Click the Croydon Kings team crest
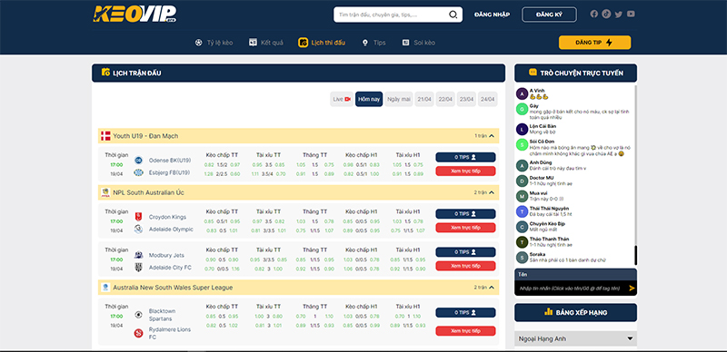Image resolution: width=727 pixels, height=352 pixels. click(138, 217)
